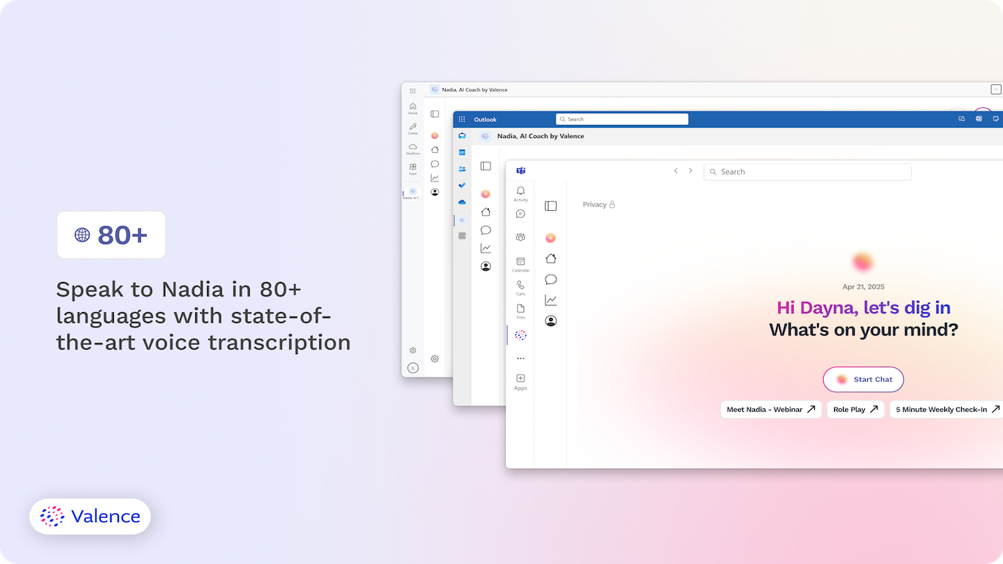Screen dimensions: 1003x564
Task: Click the Outlook Search box
Action: (622, 119)
